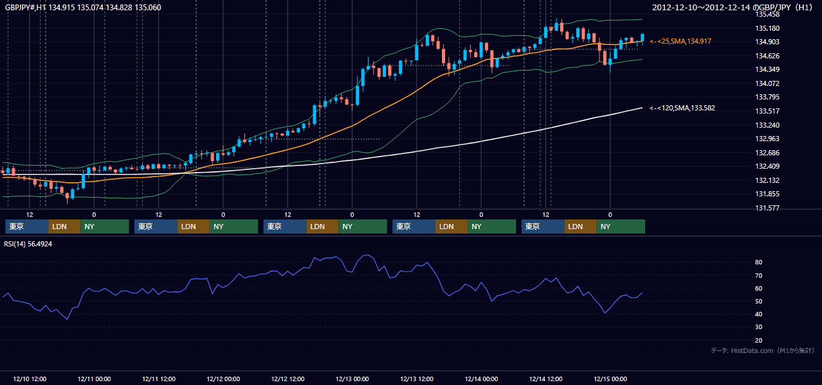
Task: Click RSI axis level 30
Action: click(759, 327)
